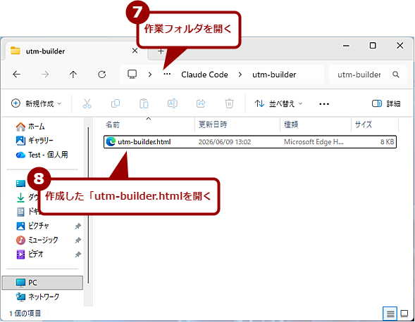Expand the hidden breadcrumb path ellipsis

click(167, 75)
